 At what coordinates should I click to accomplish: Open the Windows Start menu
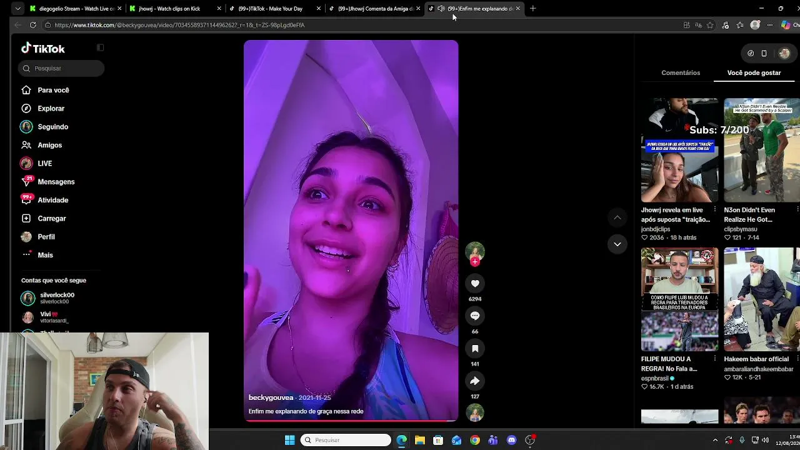coord(290,440)
